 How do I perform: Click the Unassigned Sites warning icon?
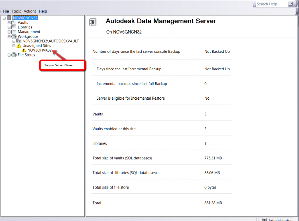click(19, 46)
